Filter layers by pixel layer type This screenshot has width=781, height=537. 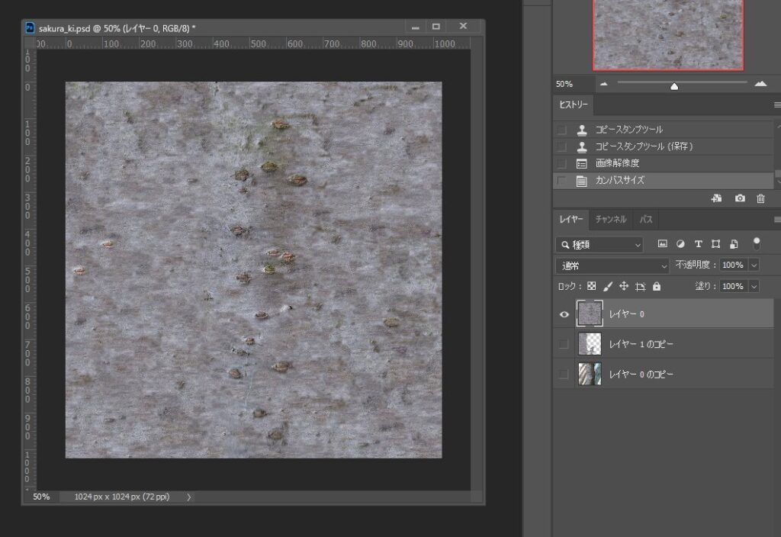tap(662, 244)
